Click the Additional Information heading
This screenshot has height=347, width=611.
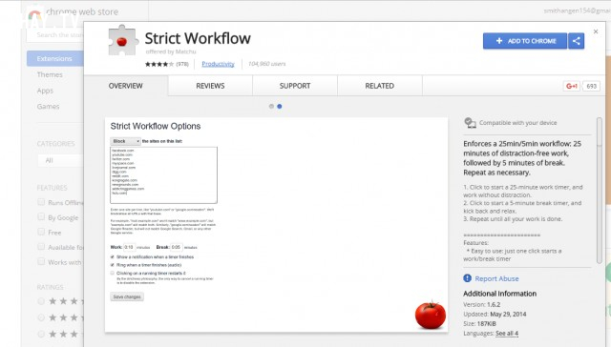[x=499, y=294]
